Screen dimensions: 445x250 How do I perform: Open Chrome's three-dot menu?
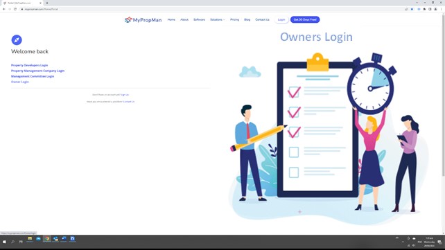(442, 9)
